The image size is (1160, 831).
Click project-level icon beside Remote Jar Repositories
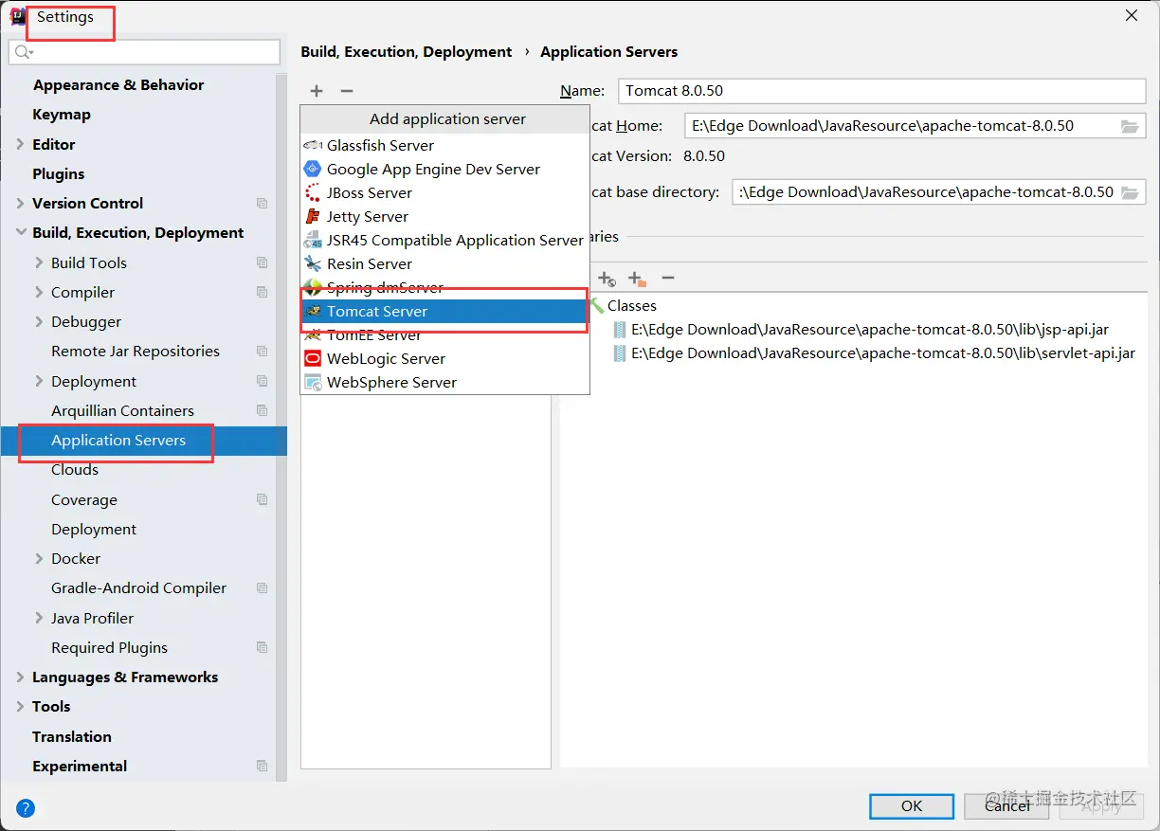[263, 352]
